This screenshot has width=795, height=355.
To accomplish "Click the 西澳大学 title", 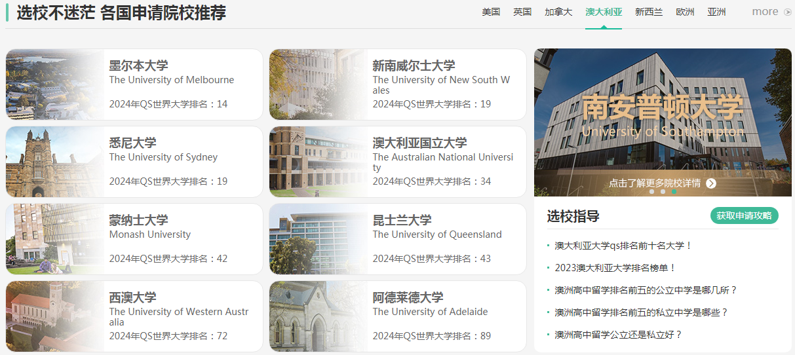I will 132,297.
